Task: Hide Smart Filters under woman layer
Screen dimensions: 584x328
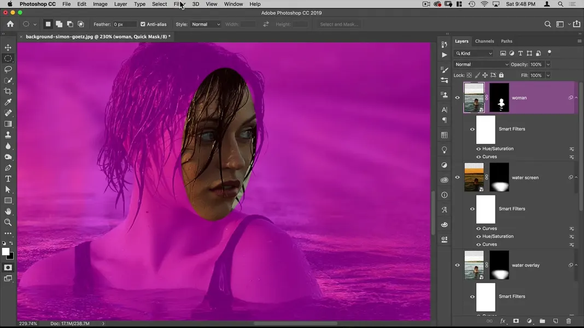Action: click(472, 129)
